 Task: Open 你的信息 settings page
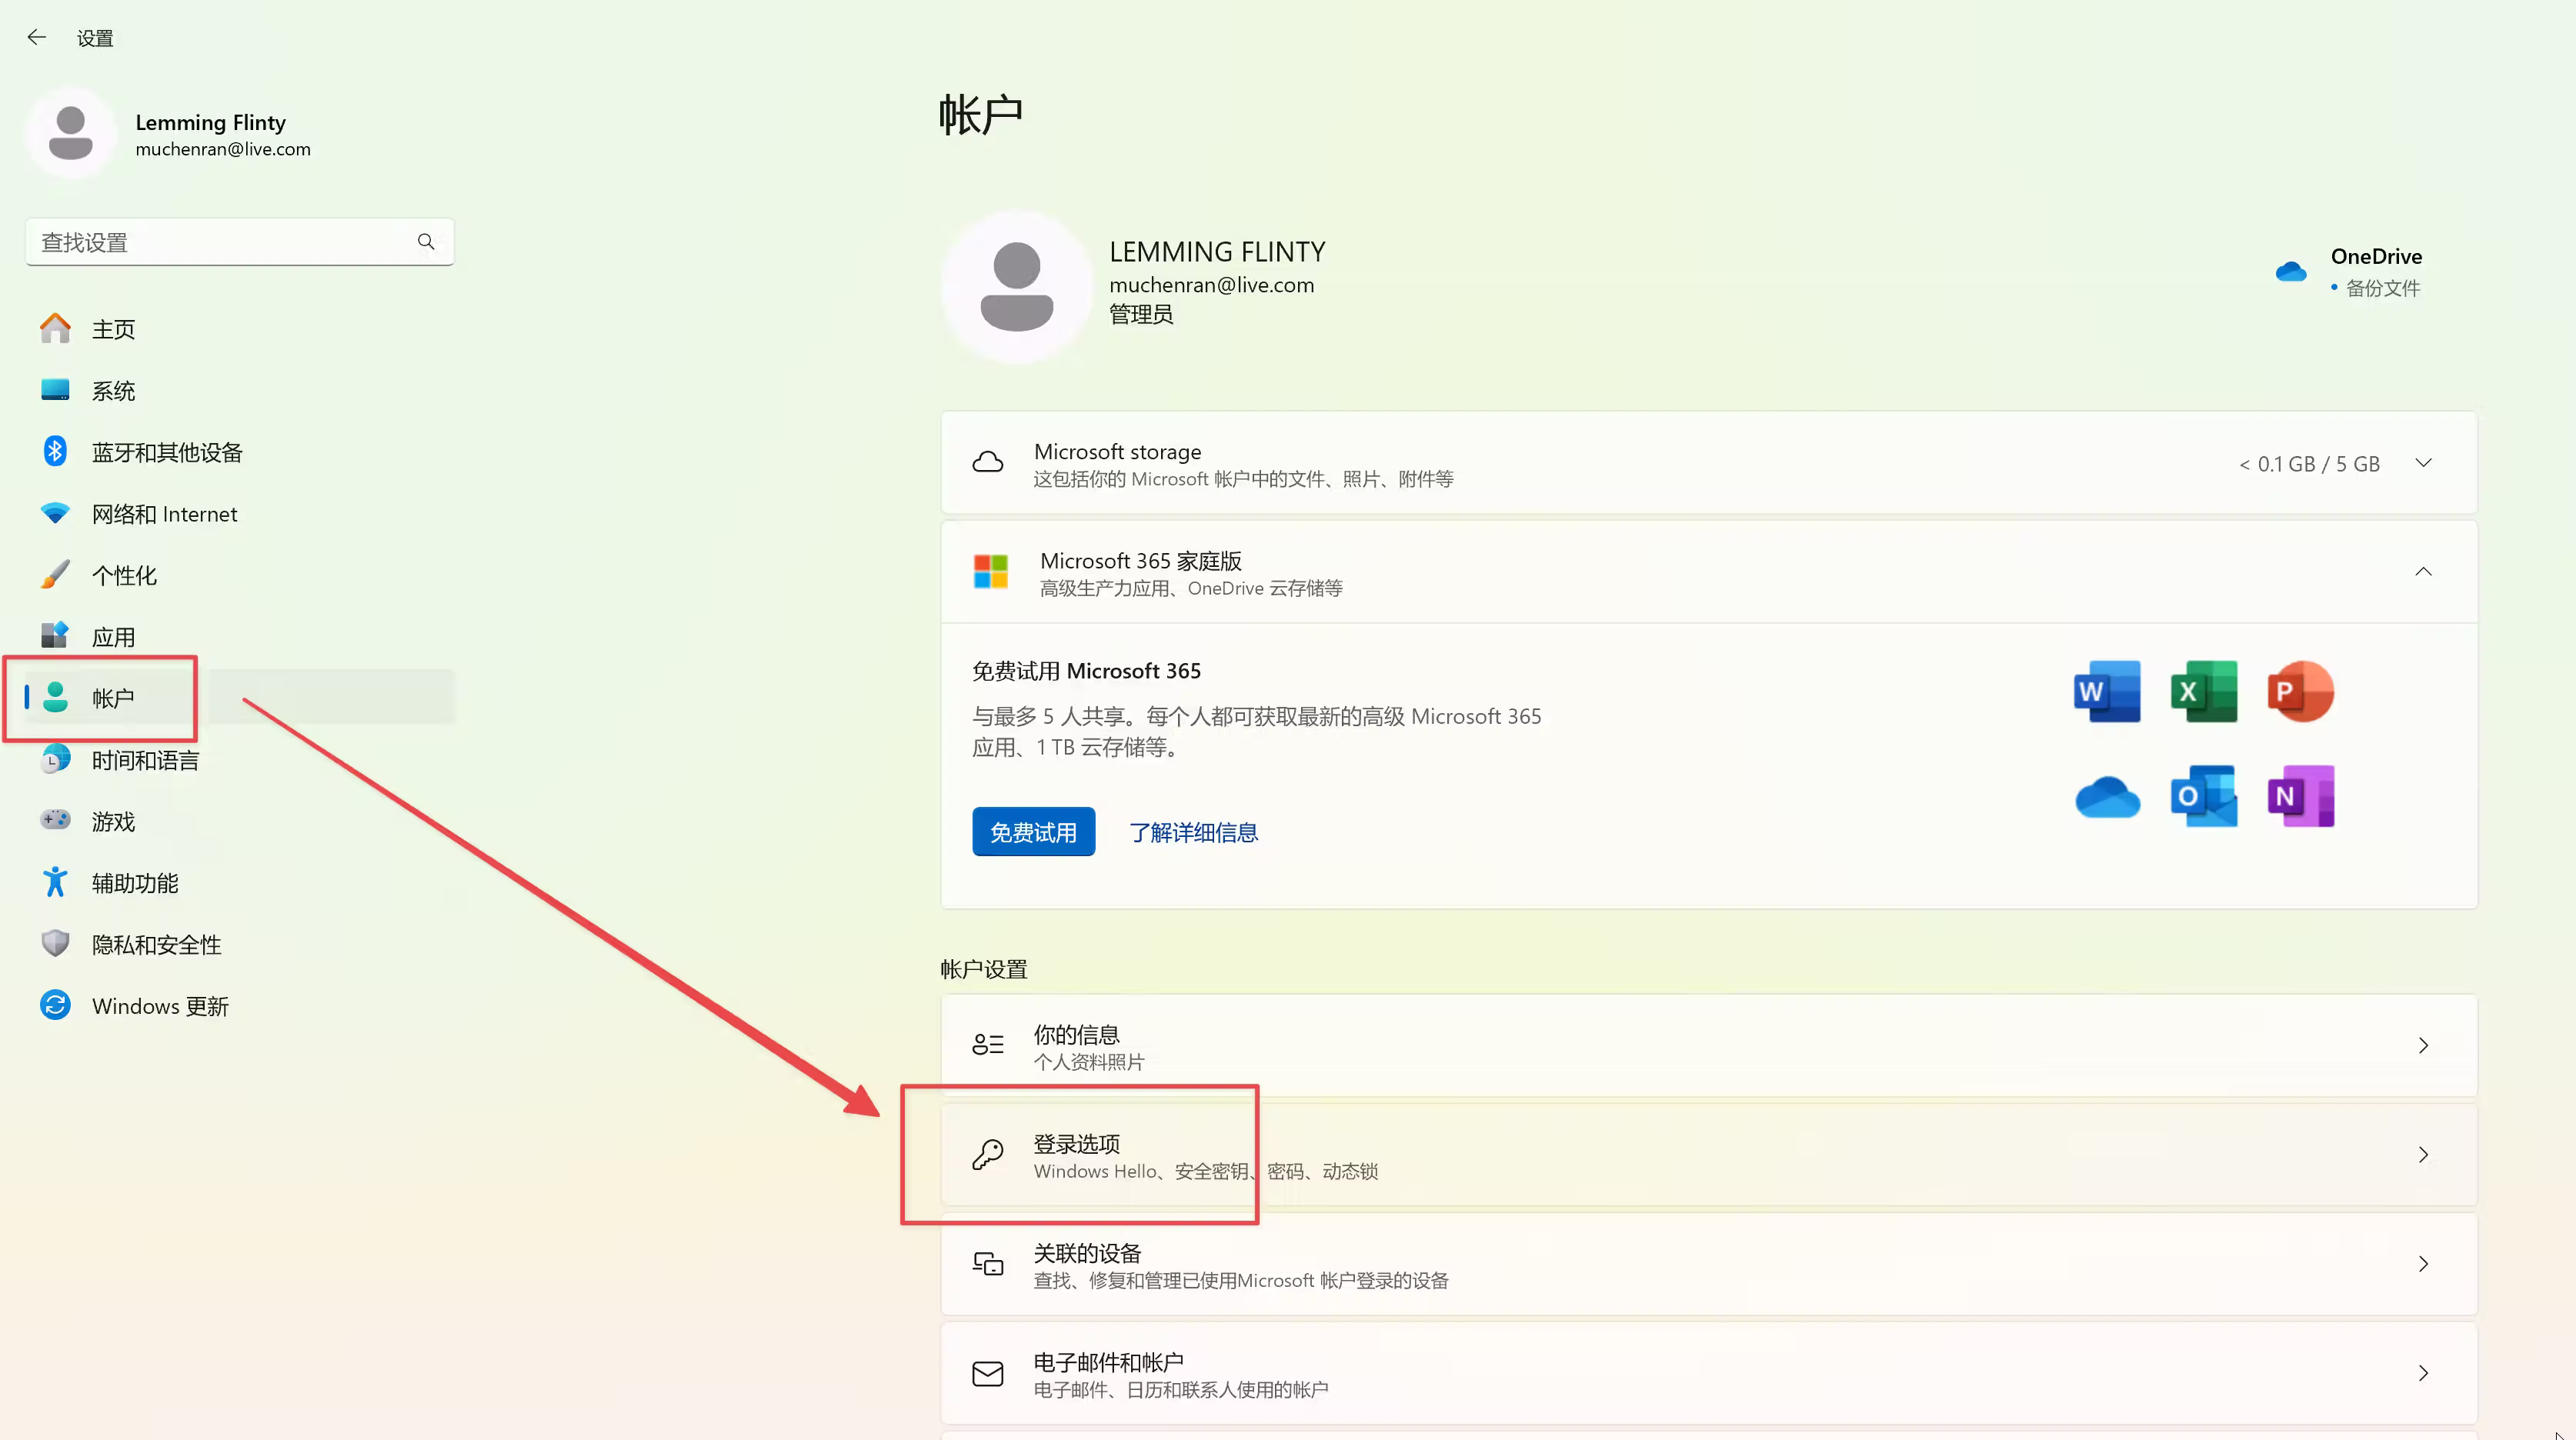[1708, 1046]
